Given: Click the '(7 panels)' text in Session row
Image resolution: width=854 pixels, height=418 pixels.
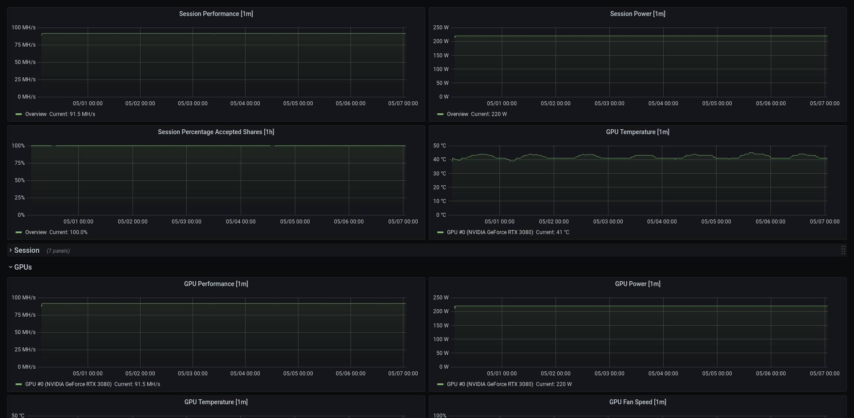Looking at the screenshot, I should 58,251.
